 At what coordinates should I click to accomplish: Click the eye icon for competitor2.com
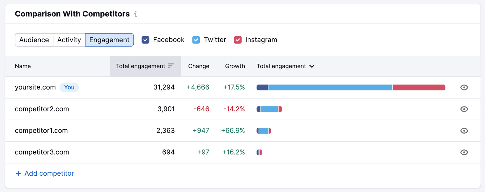pos(464,109)
